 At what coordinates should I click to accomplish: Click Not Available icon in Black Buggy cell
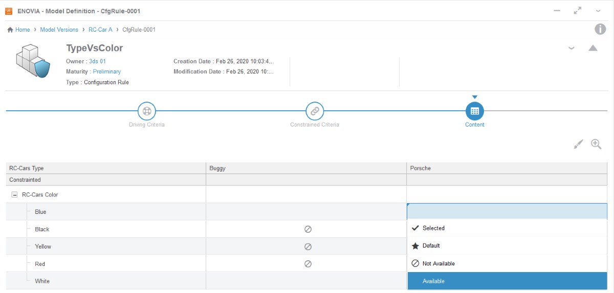pos(308,229)
